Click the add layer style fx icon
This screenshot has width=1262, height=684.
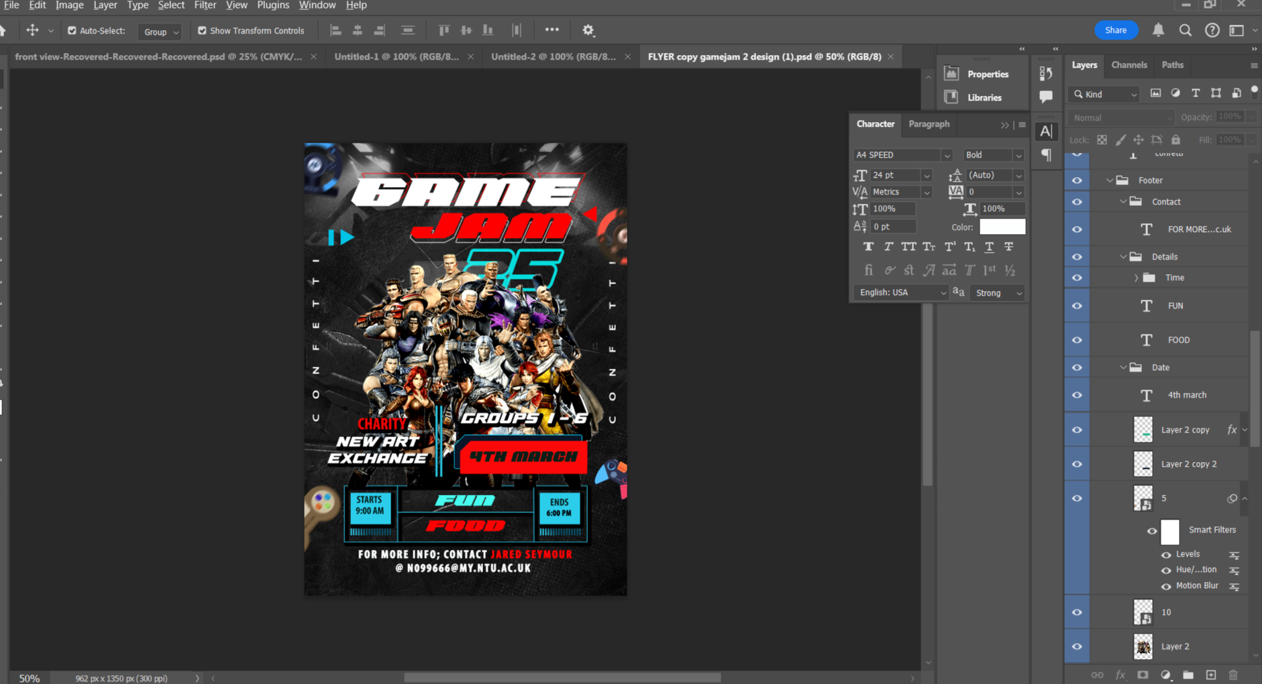click(x=1120, y=675)
